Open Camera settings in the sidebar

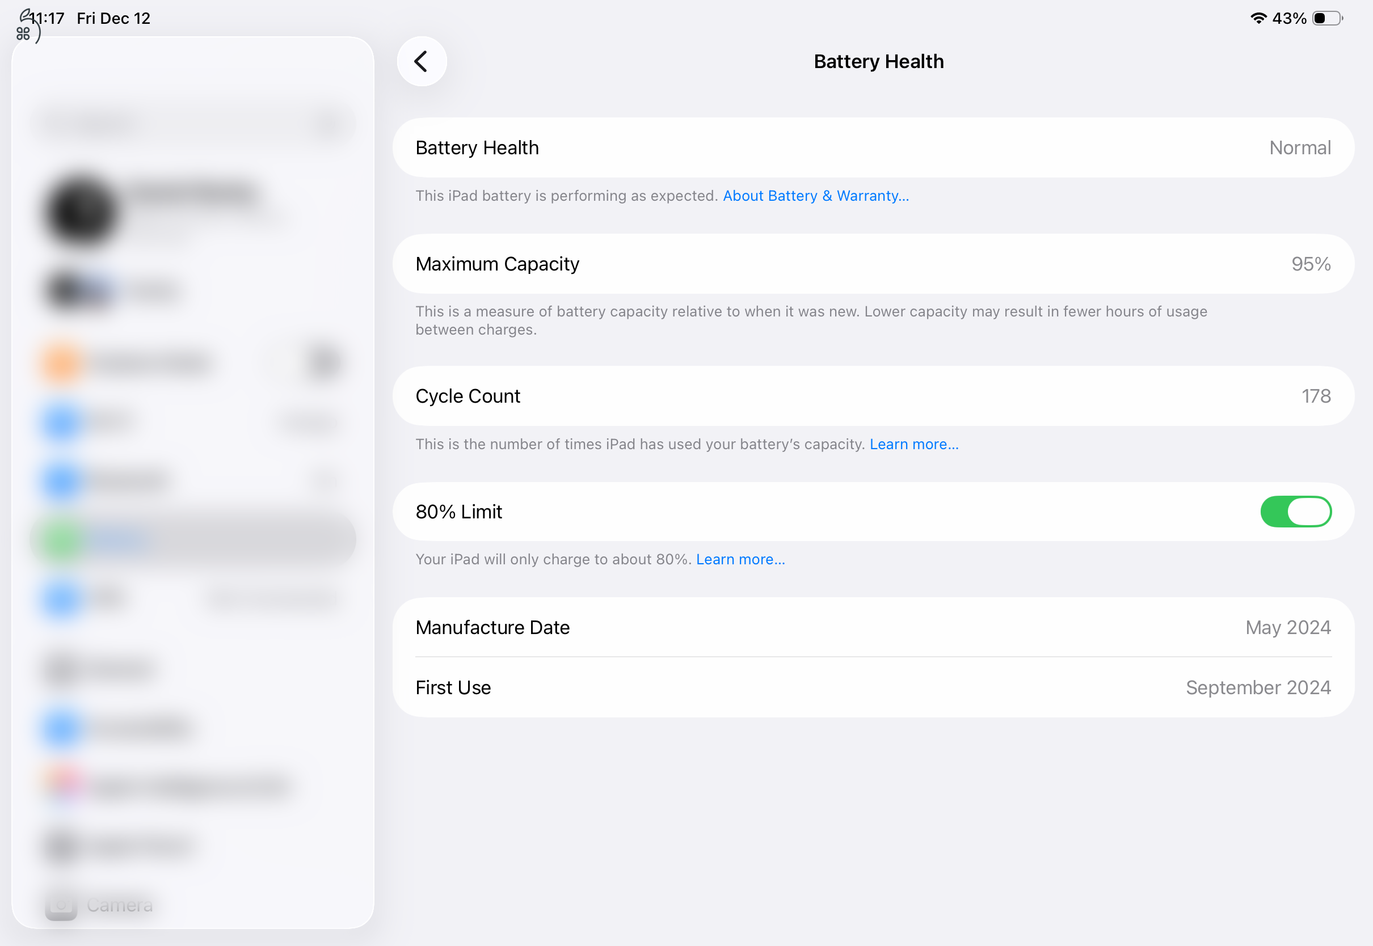119,905
